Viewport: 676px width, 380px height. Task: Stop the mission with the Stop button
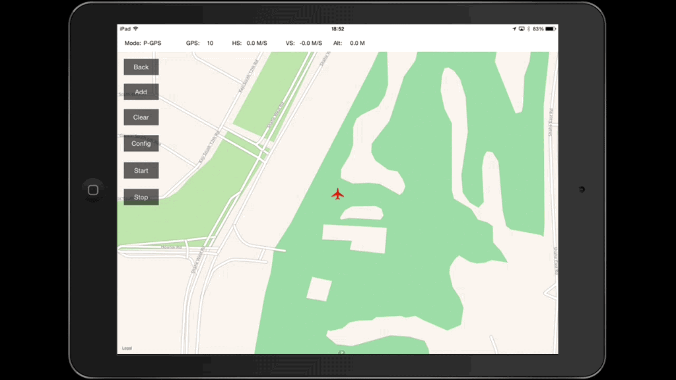click(x=141, y=197)
